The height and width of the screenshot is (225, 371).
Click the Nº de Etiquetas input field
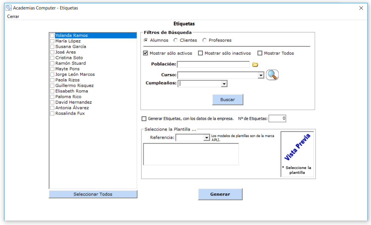click(x=277, y=118)
